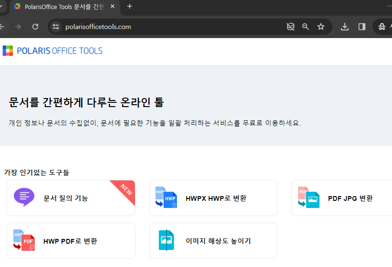The height and width of the screenshot is (267, 392).
Task: Toggle the browser side panel icon
Action: (x=362, y=27)
